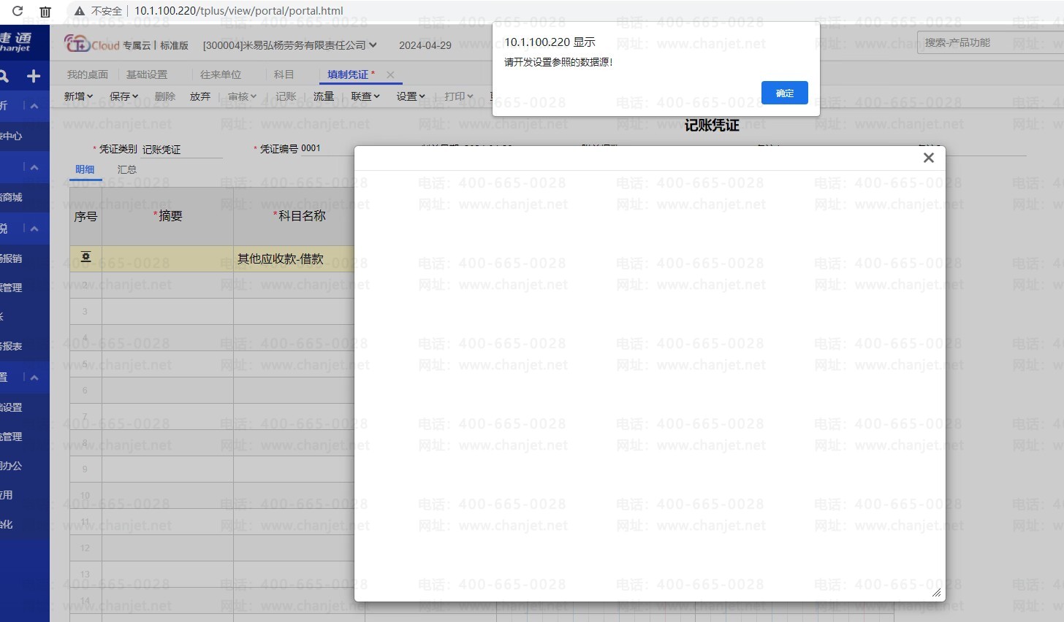Select the 明细 sub-tab
The image size is (1064, 622).
[x=85, y=169]
